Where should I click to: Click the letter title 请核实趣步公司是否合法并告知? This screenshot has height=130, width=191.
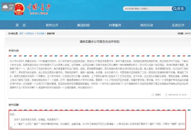pyautogui.click(x=100, y=41)
